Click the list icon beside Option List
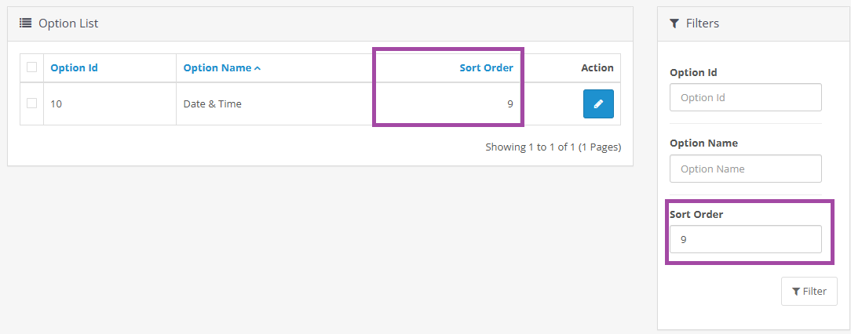Viewport: 851px width, 334px height. tap(25, 24)
